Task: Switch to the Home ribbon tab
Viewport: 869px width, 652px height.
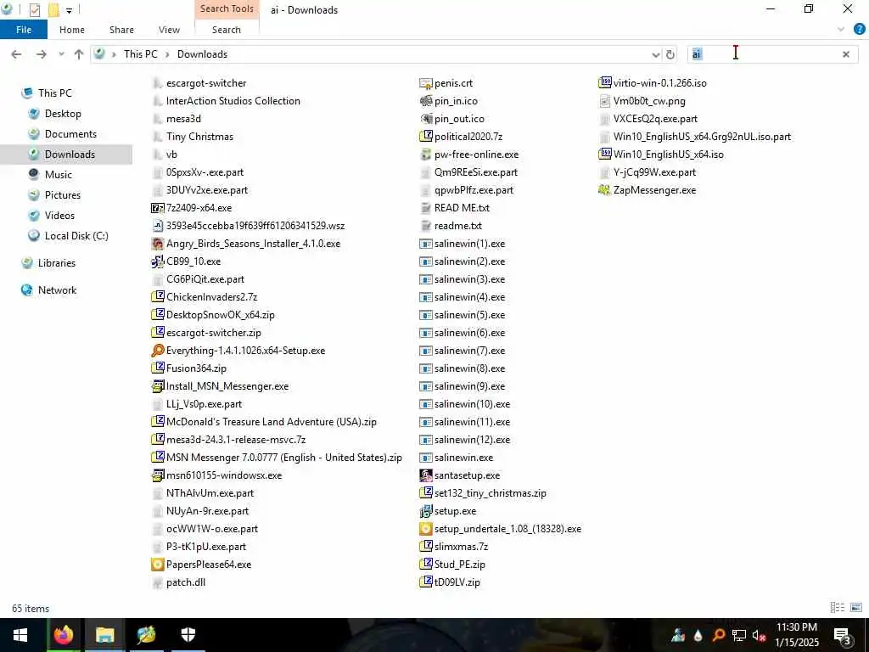Action: coord(72,30)
